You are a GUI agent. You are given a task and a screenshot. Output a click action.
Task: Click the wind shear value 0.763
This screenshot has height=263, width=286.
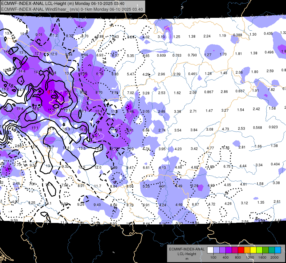pyautogui.click(x=177, y=55)
